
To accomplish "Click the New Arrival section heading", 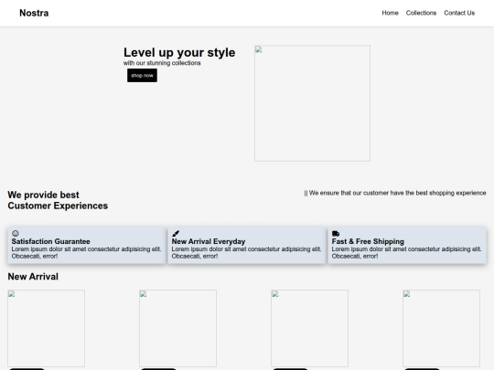I will pos(33,277).
